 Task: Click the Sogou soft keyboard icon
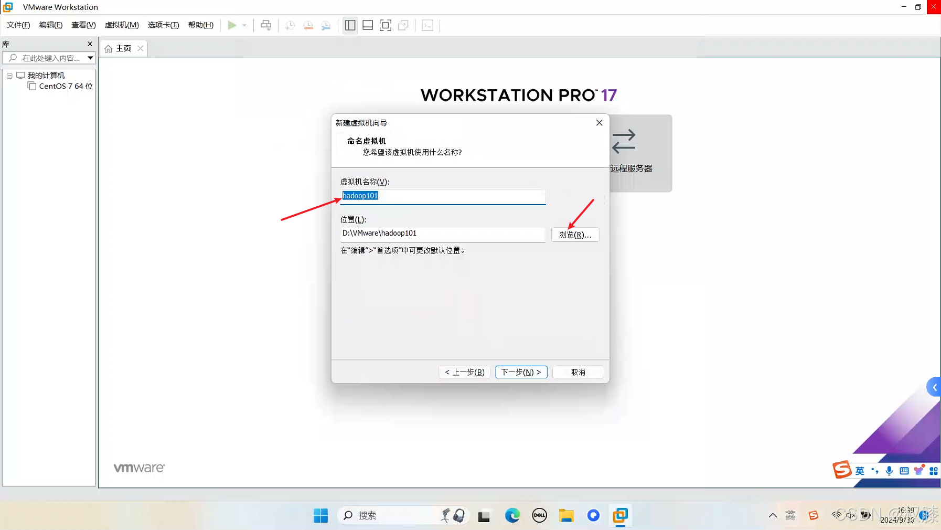(904, 471)
